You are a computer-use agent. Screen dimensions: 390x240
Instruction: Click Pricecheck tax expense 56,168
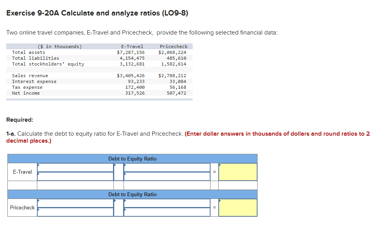pos(178,87)
